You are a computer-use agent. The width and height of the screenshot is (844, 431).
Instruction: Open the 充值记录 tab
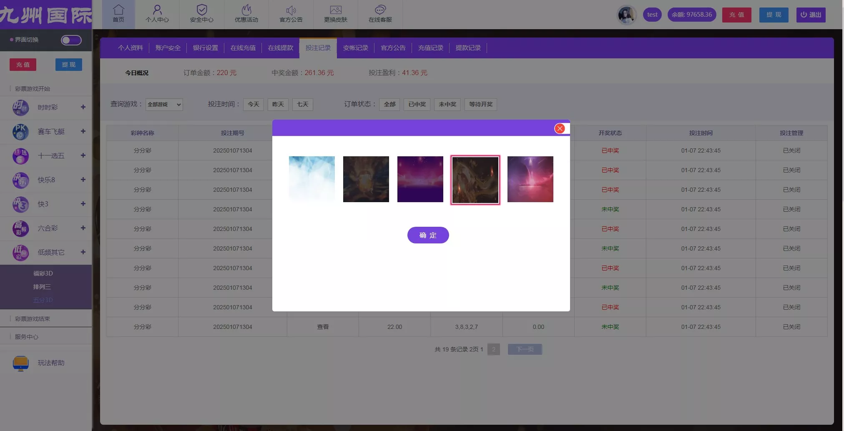(430, 48)
